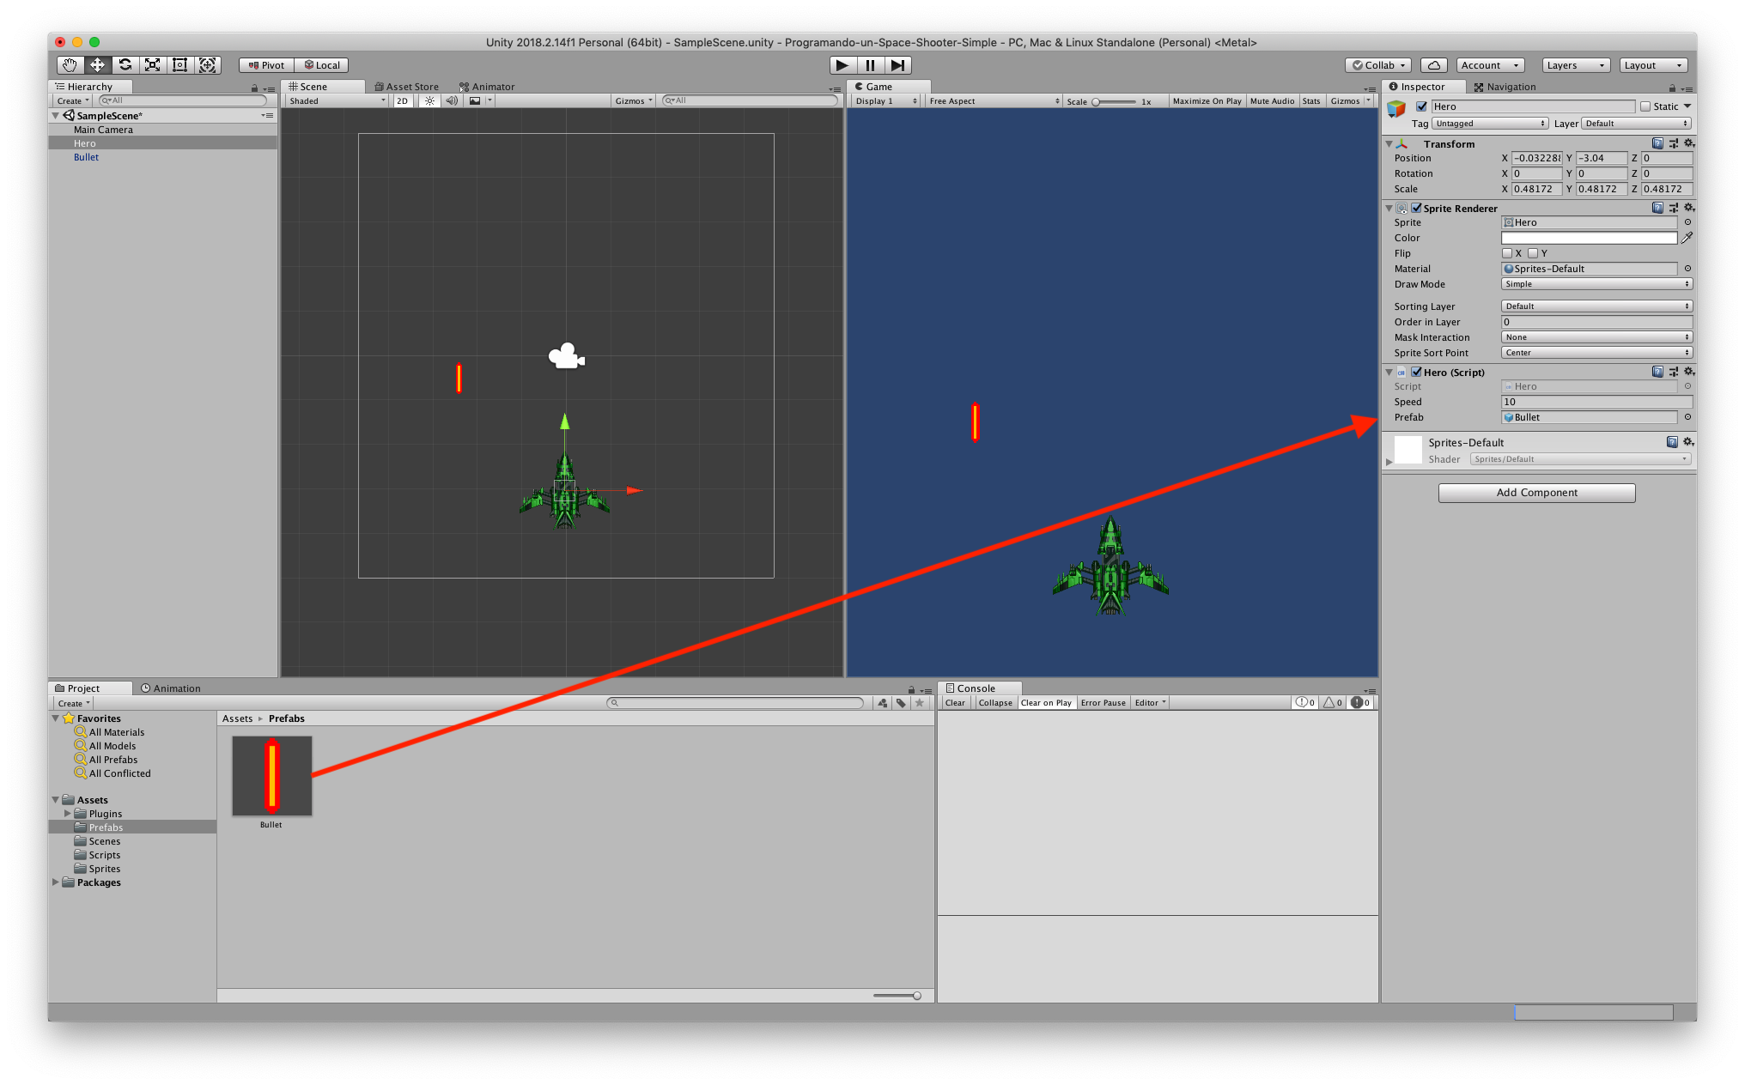Collapse the Transform component
Viewport: 1745px width, 1085px height.
[x=1389, y=144]
